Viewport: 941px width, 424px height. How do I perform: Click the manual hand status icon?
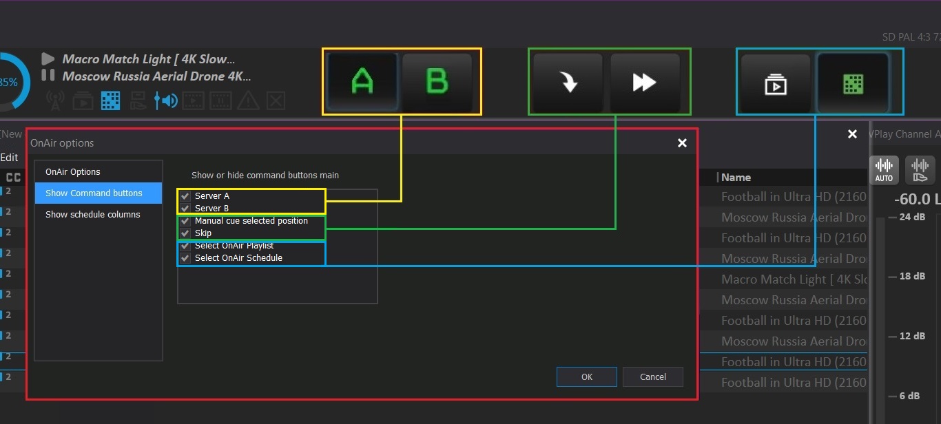138,101
